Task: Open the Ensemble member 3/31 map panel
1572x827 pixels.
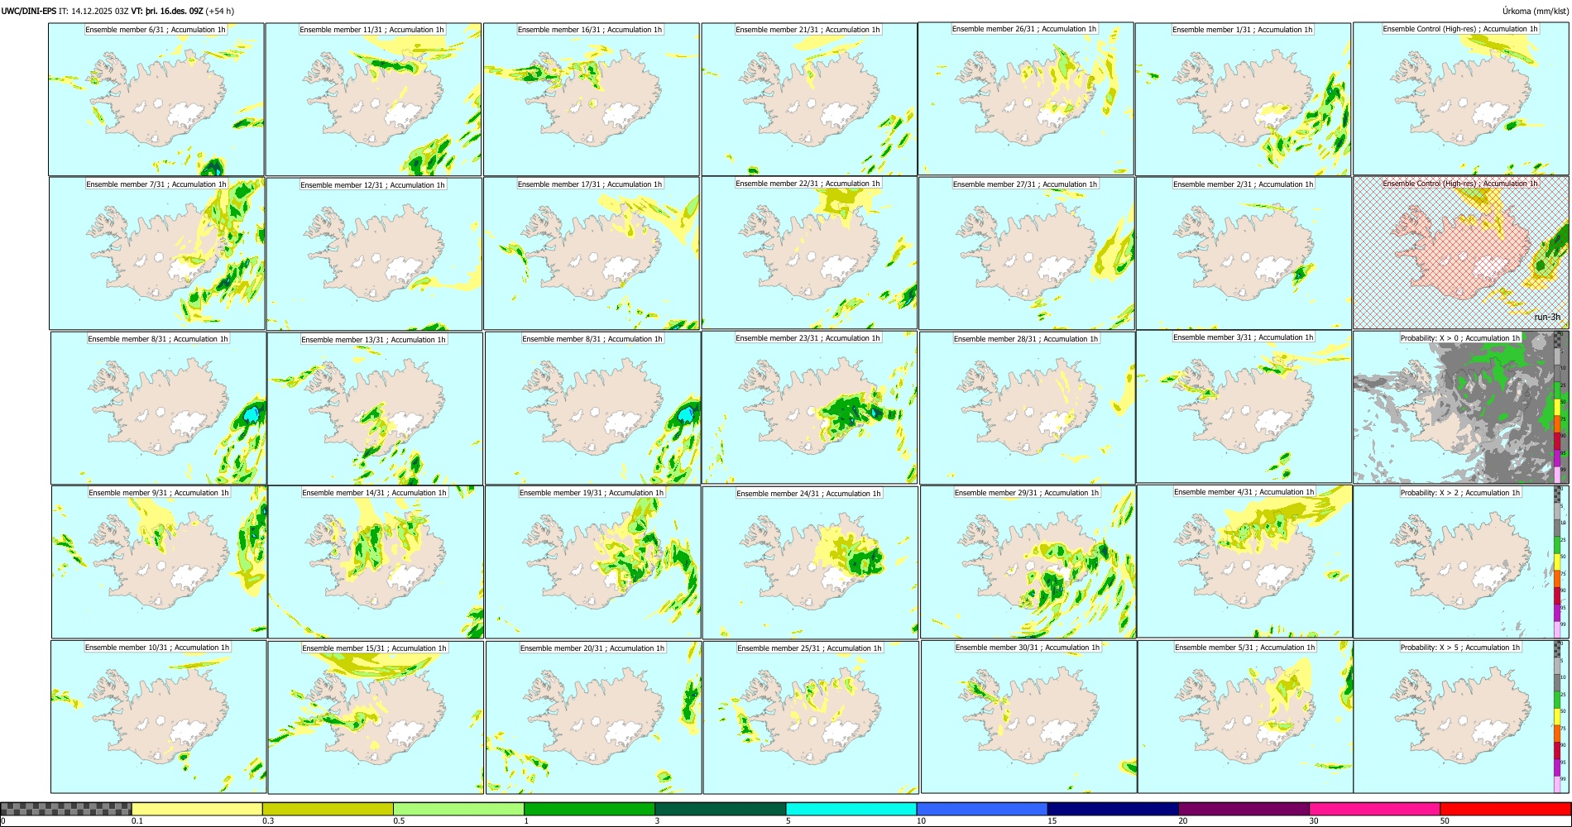Action: pyautogui.click(x=1244, y=407)
